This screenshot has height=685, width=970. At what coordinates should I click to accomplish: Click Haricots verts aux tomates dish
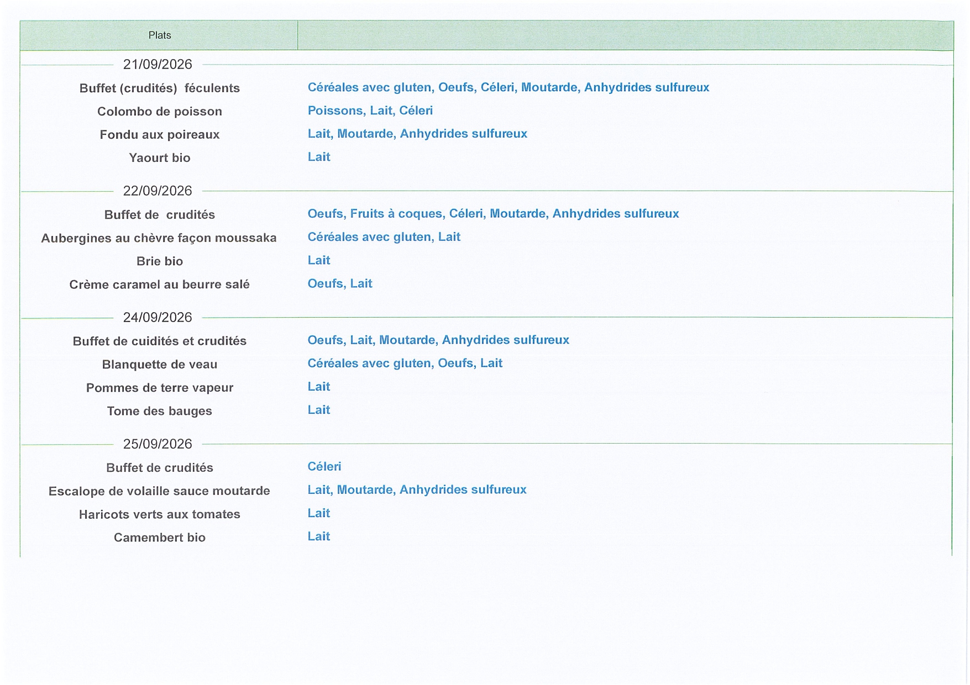160,514
